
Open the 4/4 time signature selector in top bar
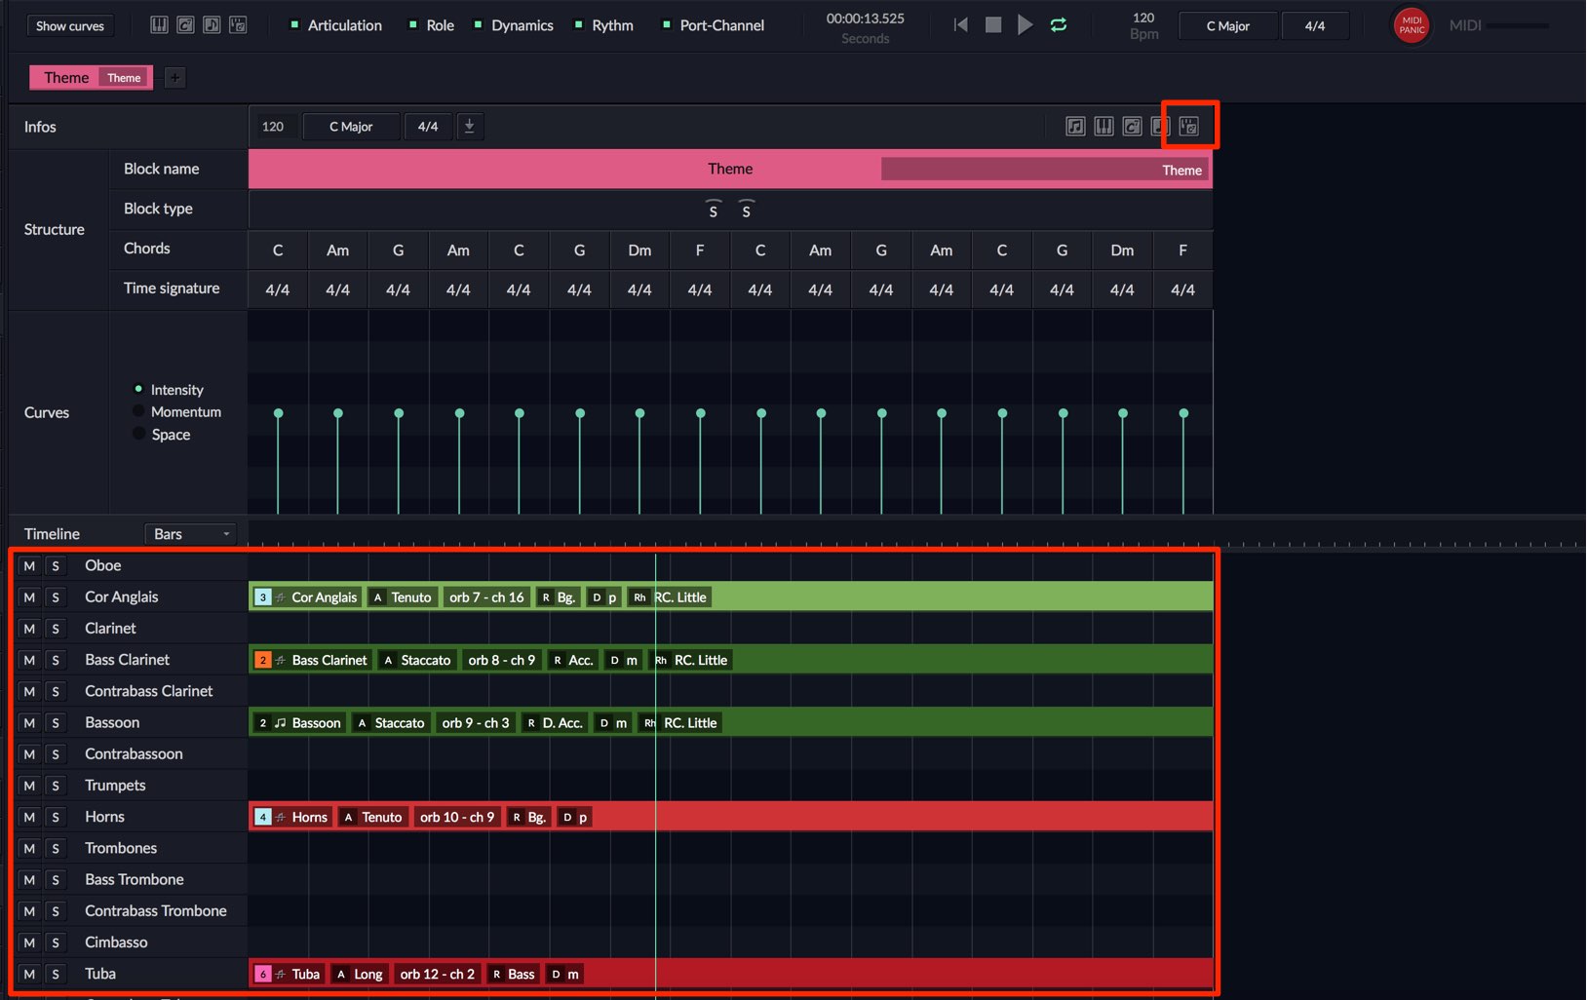pyautogui.click(x=1315, y=25)
